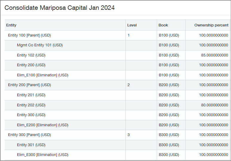The height and width of the screenshot is (161, 231).
Task: Select the Elim_E200 [Elimination] entry
Action: point(43,125)
